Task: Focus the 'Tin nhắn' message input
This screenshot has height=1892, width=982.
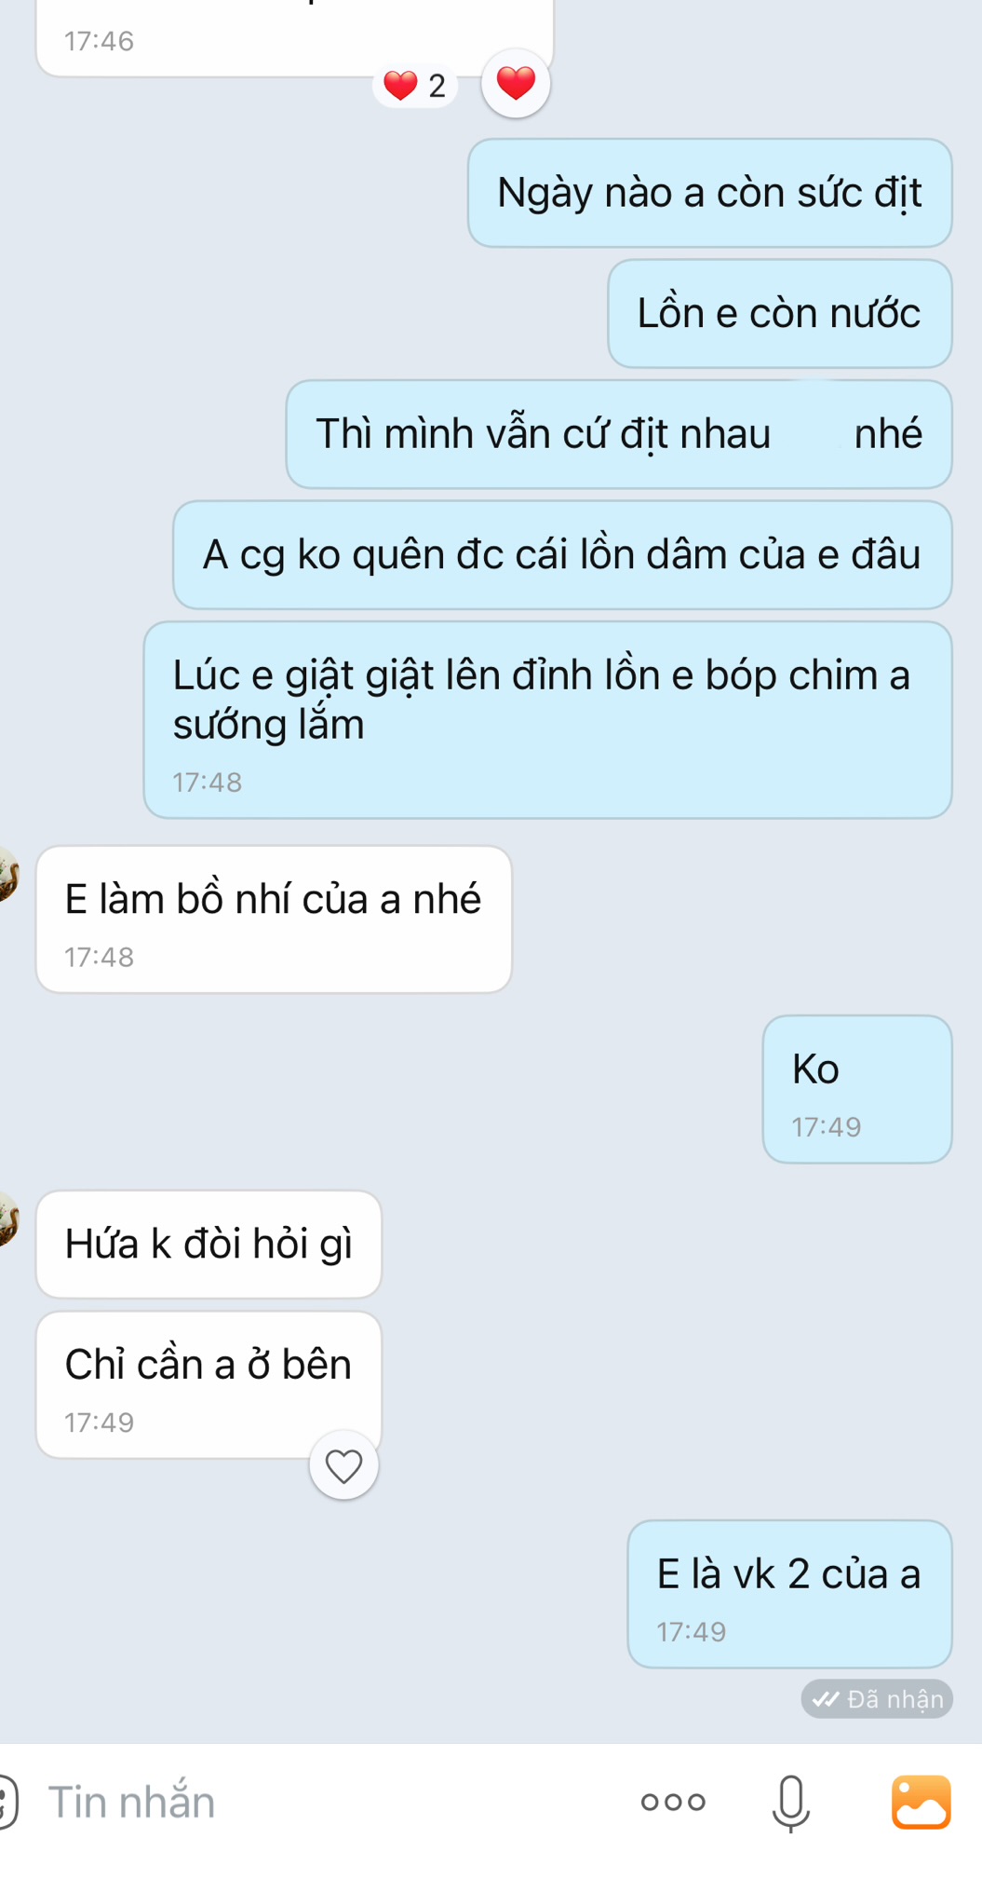Action: (316, 1802)
